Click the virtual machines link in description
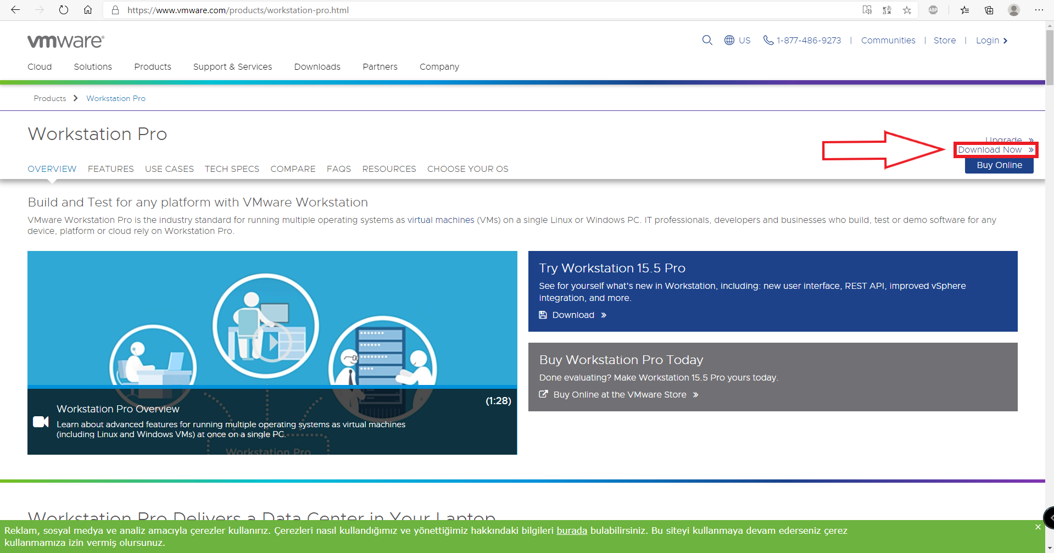Image resolution: width=1054 pixels, height=553 pixels. (x=440, y=220)
